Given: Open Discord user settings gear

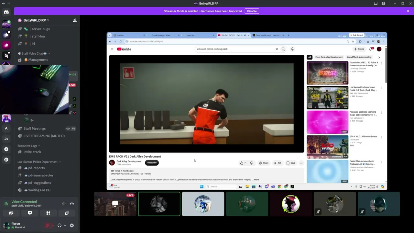Looking at the screenshot, I should click(x=72, y=226).
